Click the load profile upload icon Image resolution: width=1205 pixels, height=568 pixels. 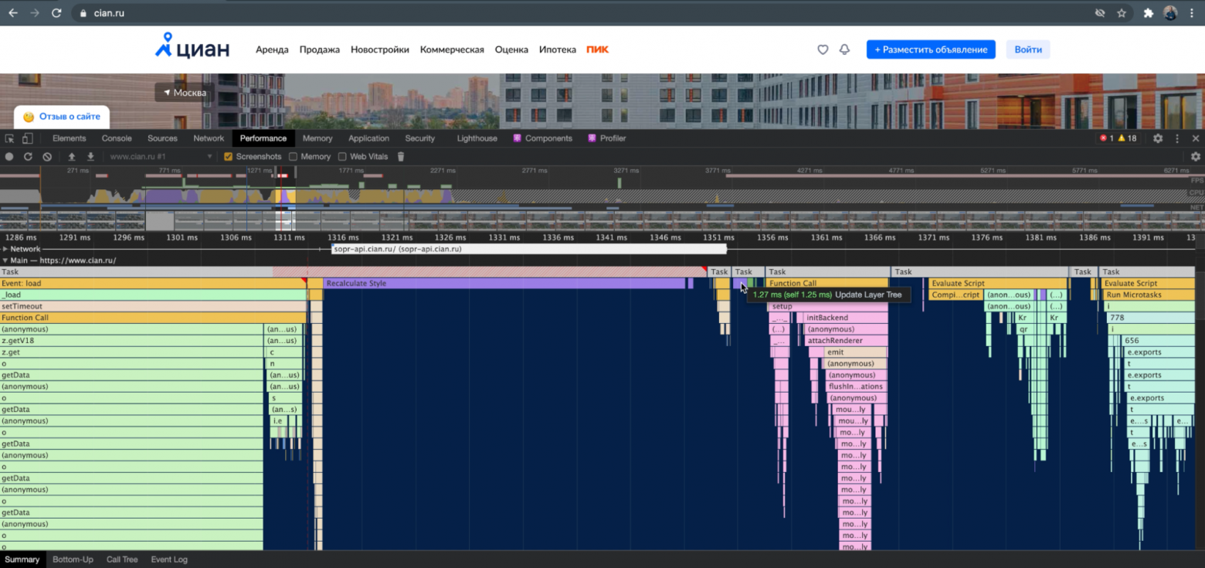click(70, 156)
